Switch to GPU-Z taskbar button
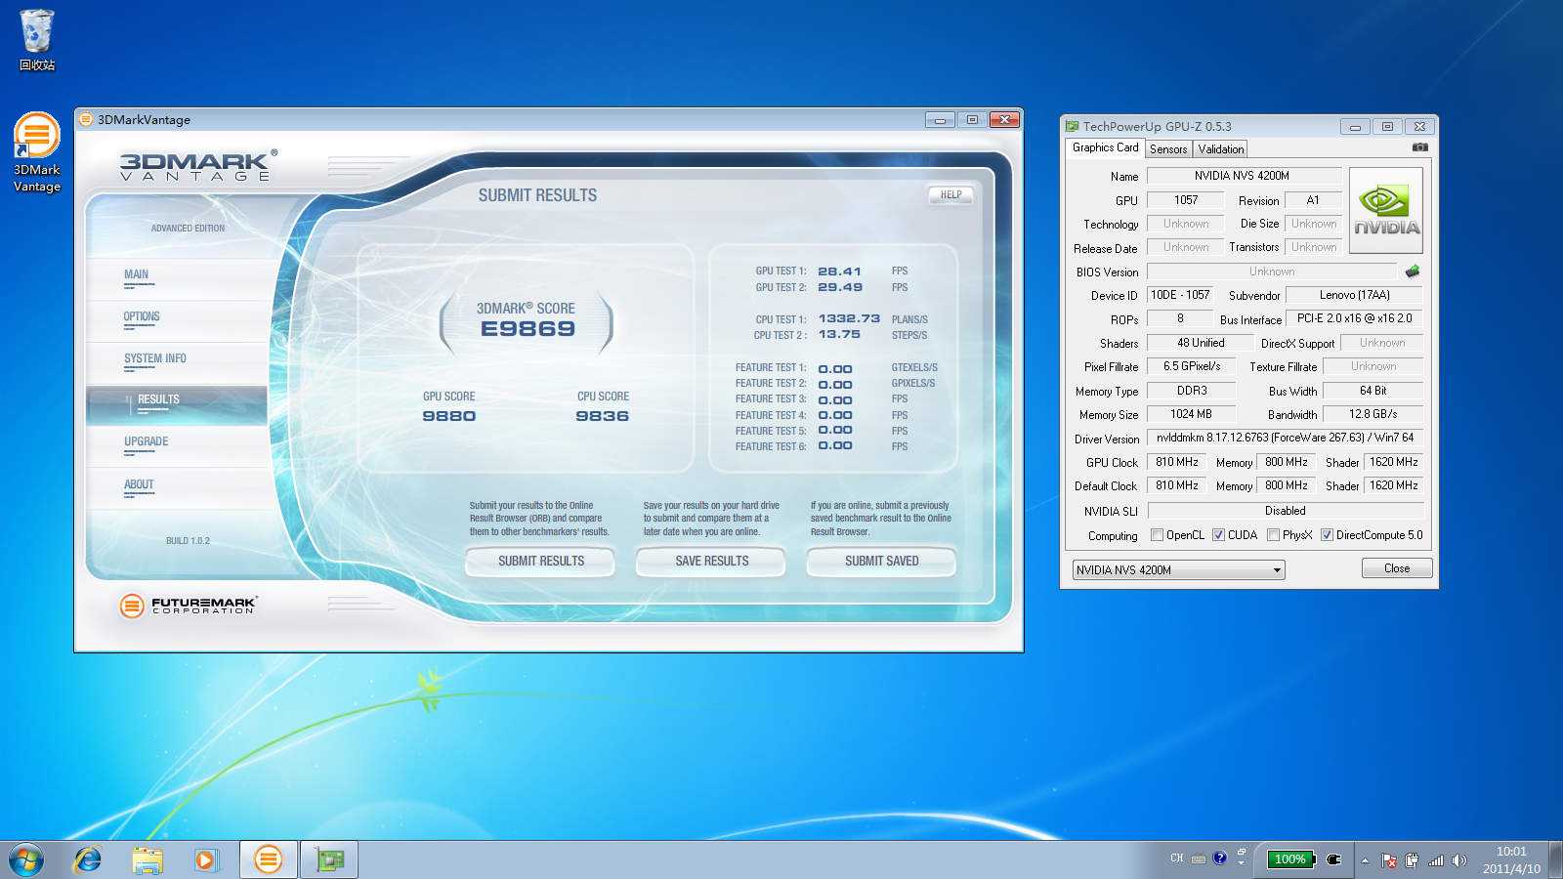The image size is (1563, 879). (x=329, y=859)
